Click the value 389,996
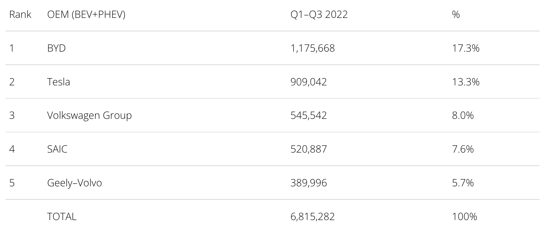The width and height of the screenshot is (545, 231). point(309,183)
